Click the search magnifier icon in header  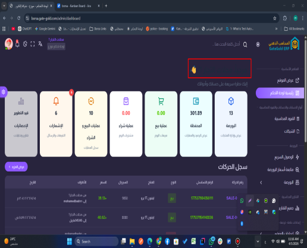(245, 44)
